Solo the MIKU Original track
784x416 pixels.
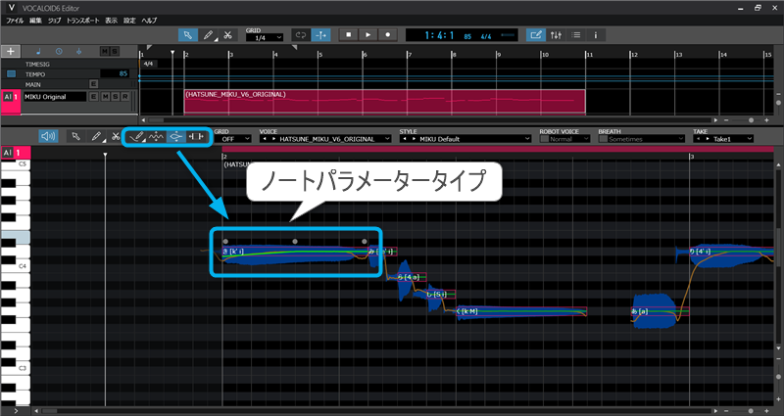[115, 96]
